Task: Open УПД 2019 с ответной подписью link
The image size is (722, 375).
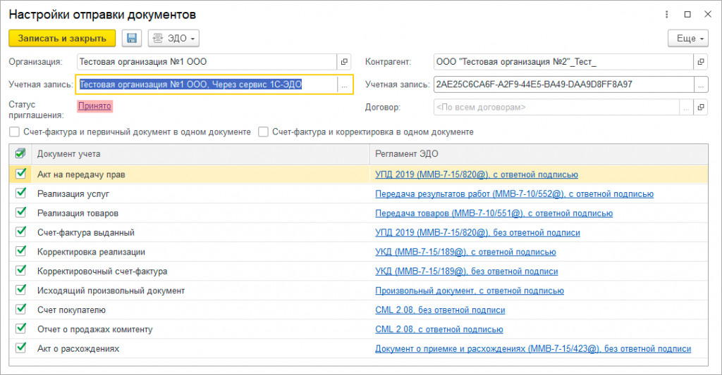Action: click(476, 174)
